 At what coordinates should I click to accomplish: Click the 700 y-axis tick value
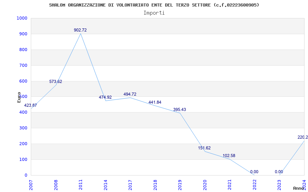(23, 65)
